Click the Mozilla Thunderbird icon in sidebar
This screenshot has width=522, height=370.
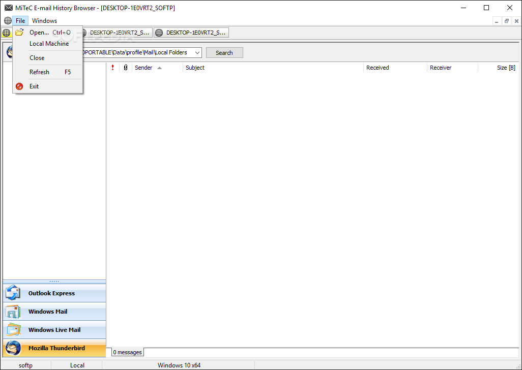point(13,348)
